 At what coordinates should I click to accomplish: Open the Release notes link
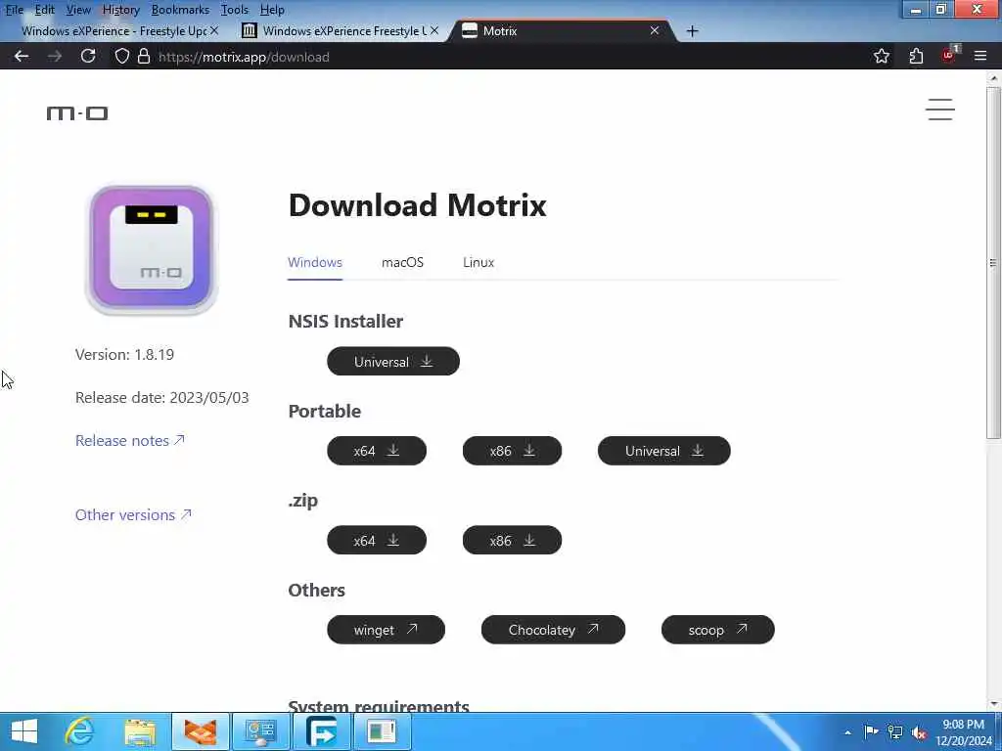[x=130, y=441]
